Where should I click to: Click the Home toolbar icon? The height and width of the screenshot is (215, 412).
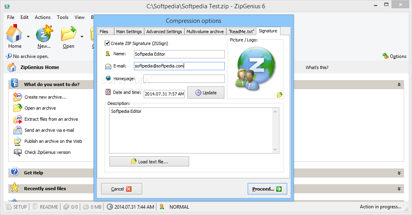pyautogui.click(x=14, y=34)
